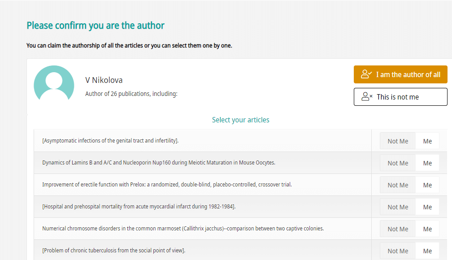Mark 'Not Me' for myocardial infarct article

398,207
